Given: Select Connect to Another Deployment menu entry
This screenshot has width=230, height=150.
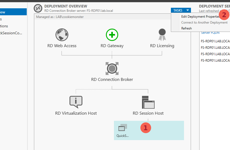Looking at the screenshot, I should coord(204,22).
